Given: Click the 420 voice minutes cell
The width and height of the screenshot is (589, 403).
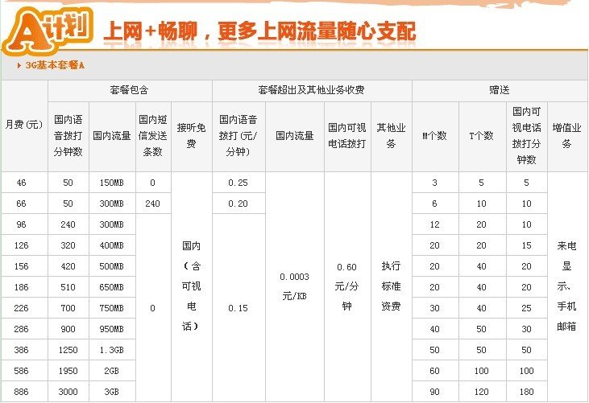Looking at the screenshot, I should [68, 266].
